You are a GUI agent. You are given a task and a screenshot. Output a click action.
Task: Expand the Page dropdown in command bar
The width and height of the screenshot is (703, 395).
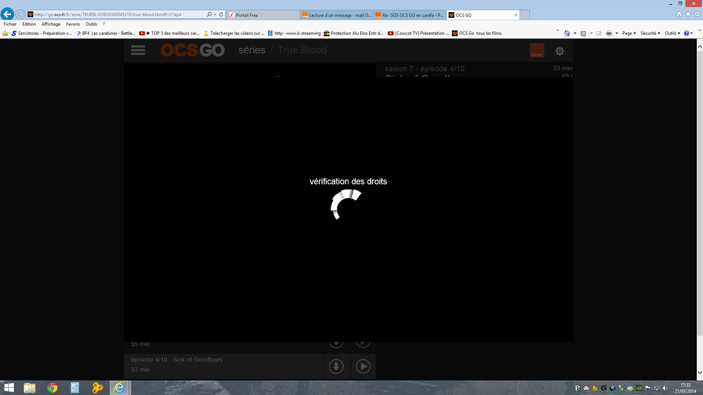629,33
